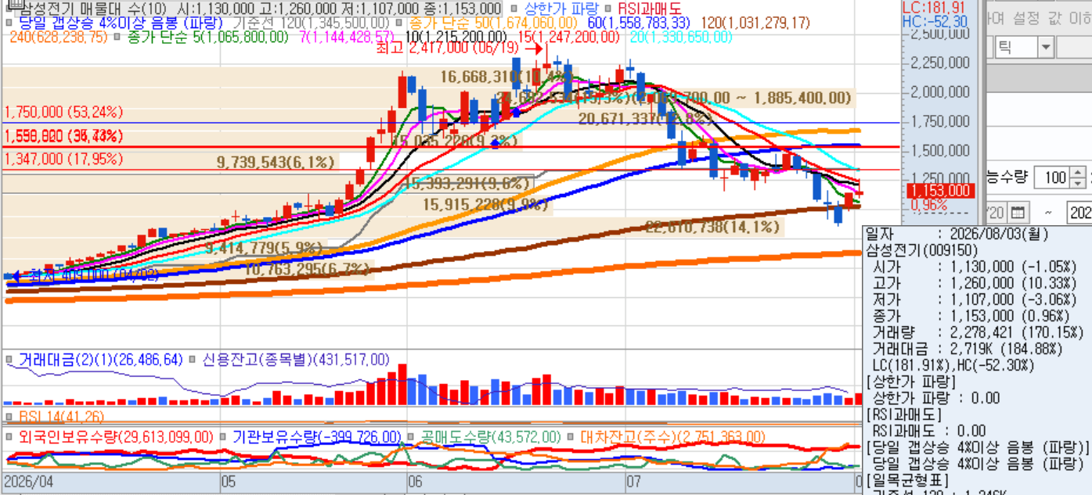The width and height of the screenshot is (1092, 495).
Task: Click the square marker before 외국인보유수량
Action: 9,436
